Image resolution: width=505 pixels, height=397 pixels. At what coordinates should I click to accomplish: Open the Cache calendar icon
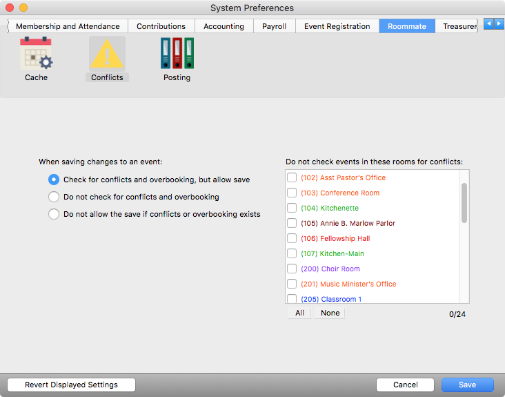click(37, 53)
